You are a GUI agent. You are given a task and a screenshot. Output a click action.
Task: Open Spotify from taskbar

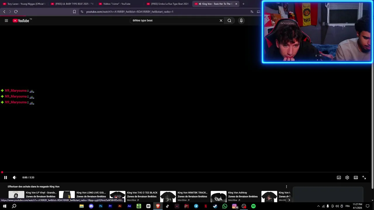tap(253, 206)
